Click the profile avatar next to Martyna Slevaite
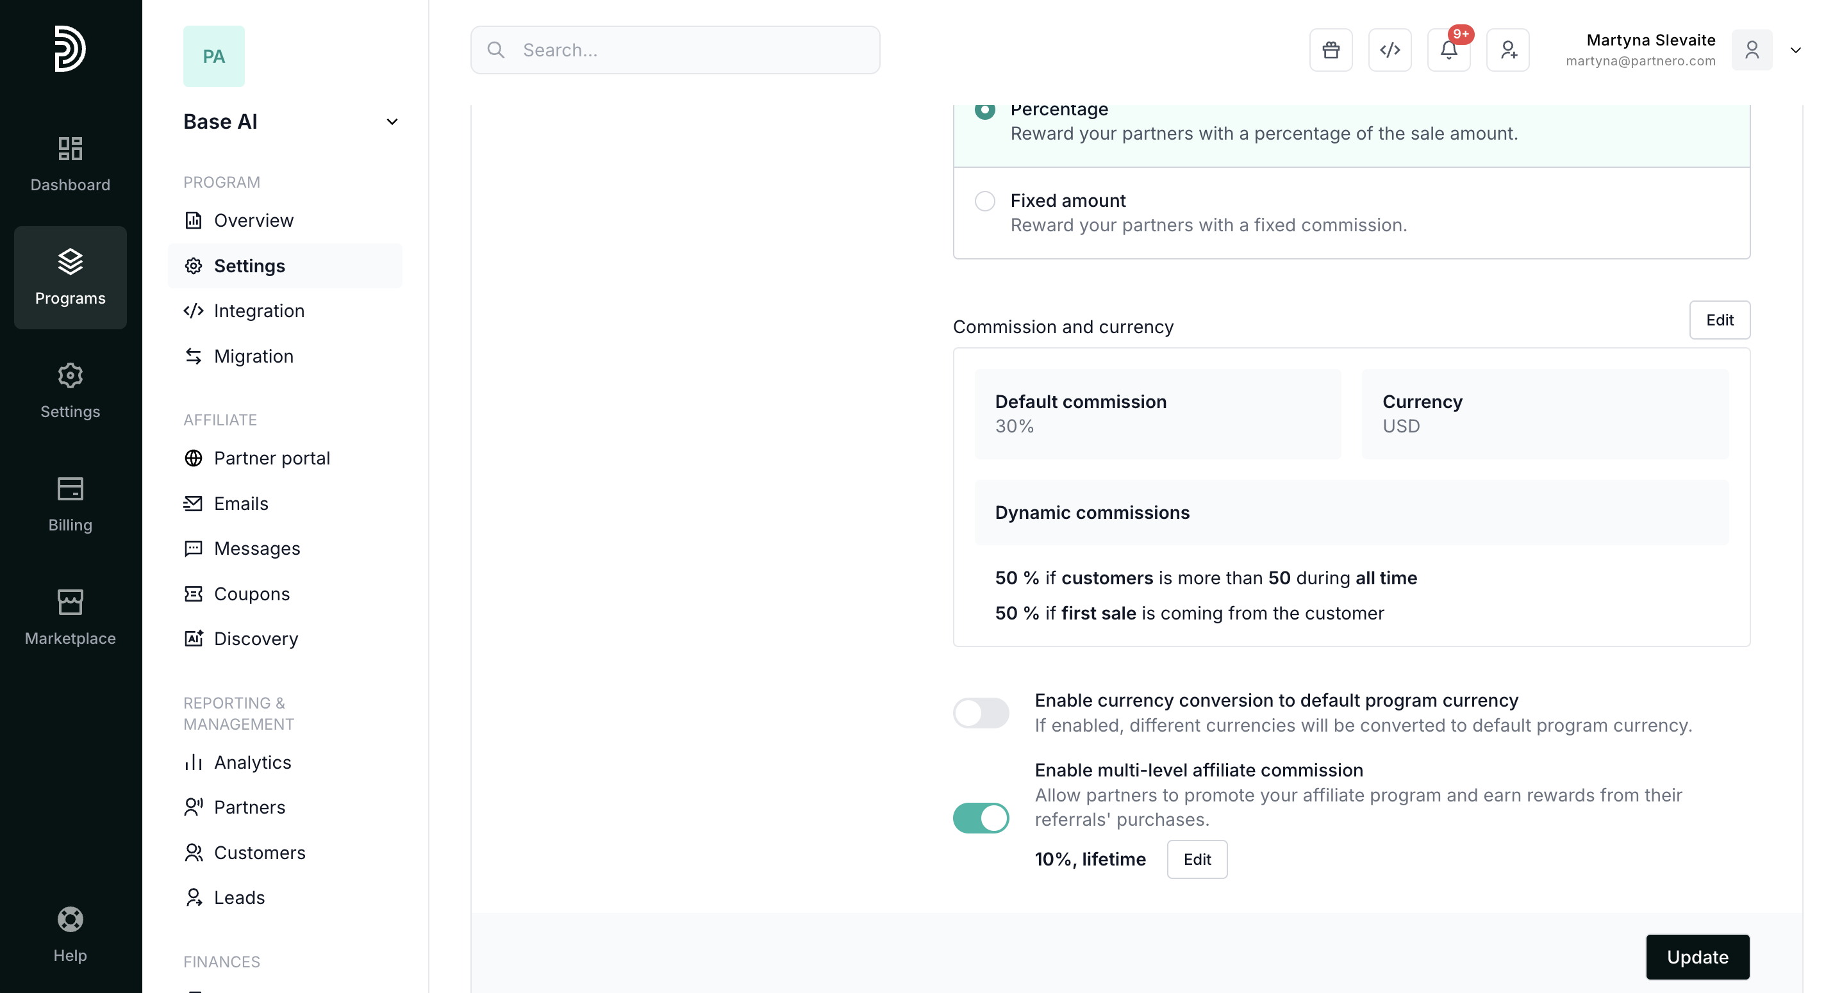 (x=1751, y=50)
